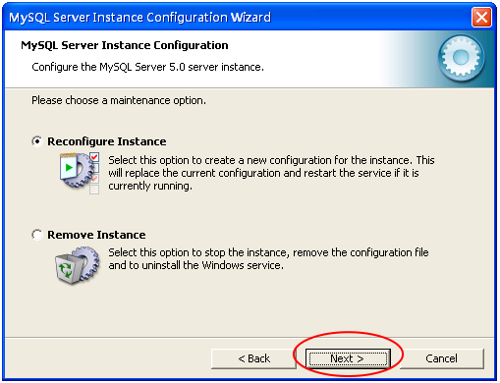This screenshot has width=500, height=383.
Task: Cancel the configuration wizard
Action: coord(441,358)
